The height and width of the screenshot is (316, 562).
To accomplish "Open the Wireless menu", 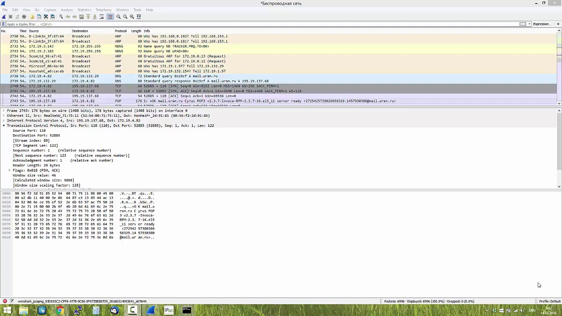I will click(x=122, y=10).
